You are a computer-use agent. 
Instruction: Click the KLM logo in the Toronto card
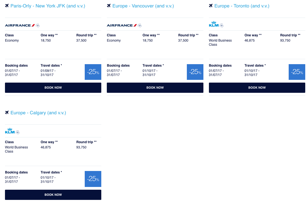(214, 25)
